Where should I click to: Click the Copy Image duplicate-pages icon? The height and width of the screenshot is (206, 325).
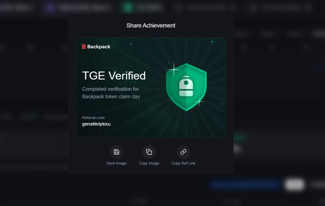click(x=149, y=152)
